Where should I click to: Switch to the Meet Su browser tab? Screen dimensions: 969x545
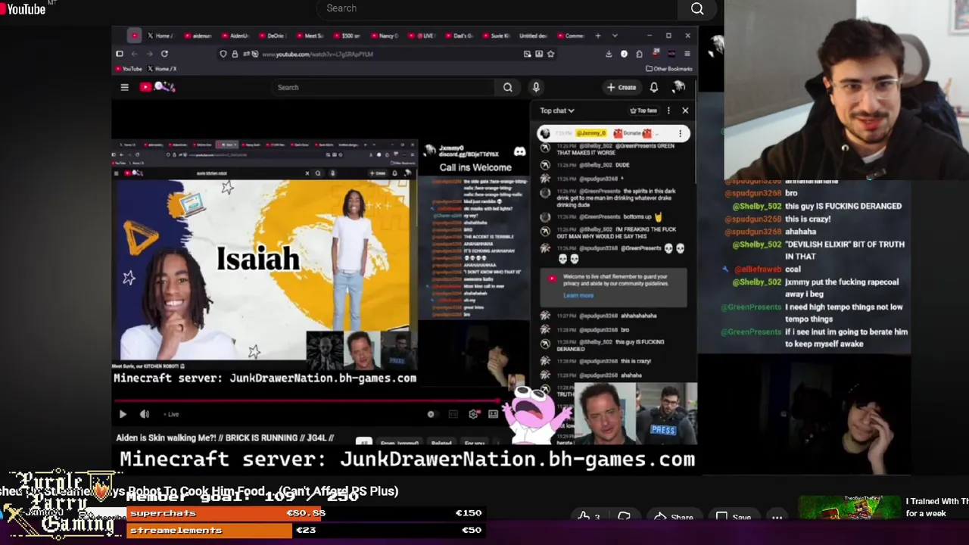[x=310, y=36]
